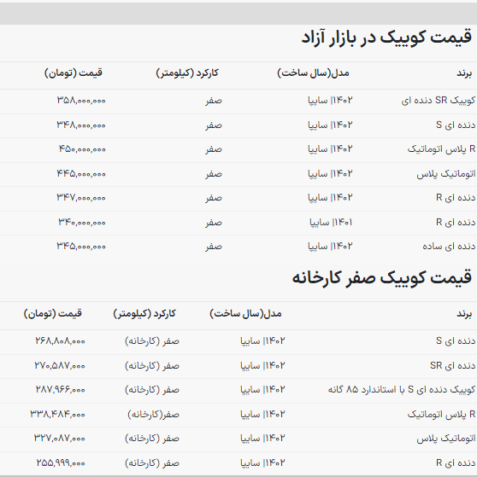Click 'قیمت (تومان)' header in the صفر کارخانه table
The height and width of the screenshot is (477, 477).
point(53,314)
